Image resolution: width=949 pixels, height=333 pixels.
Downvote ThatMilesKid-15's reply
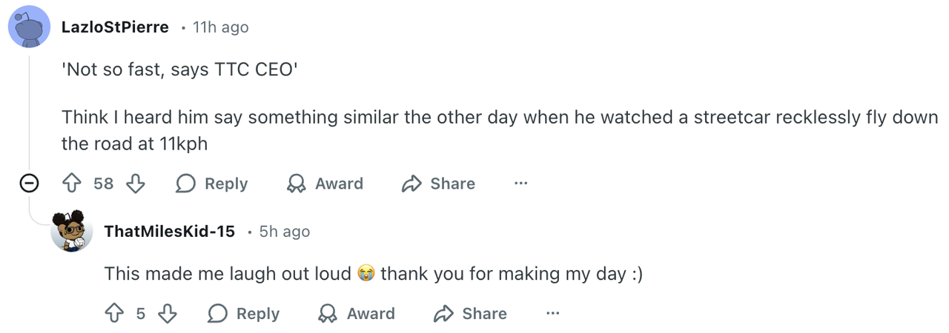[x=168, y=314]
